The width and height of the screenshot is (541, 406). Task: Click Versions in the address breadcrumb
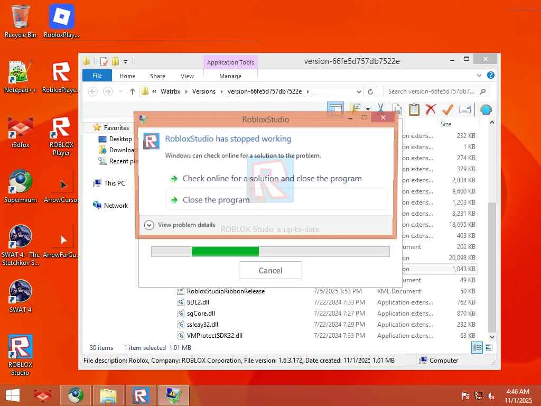203,91
